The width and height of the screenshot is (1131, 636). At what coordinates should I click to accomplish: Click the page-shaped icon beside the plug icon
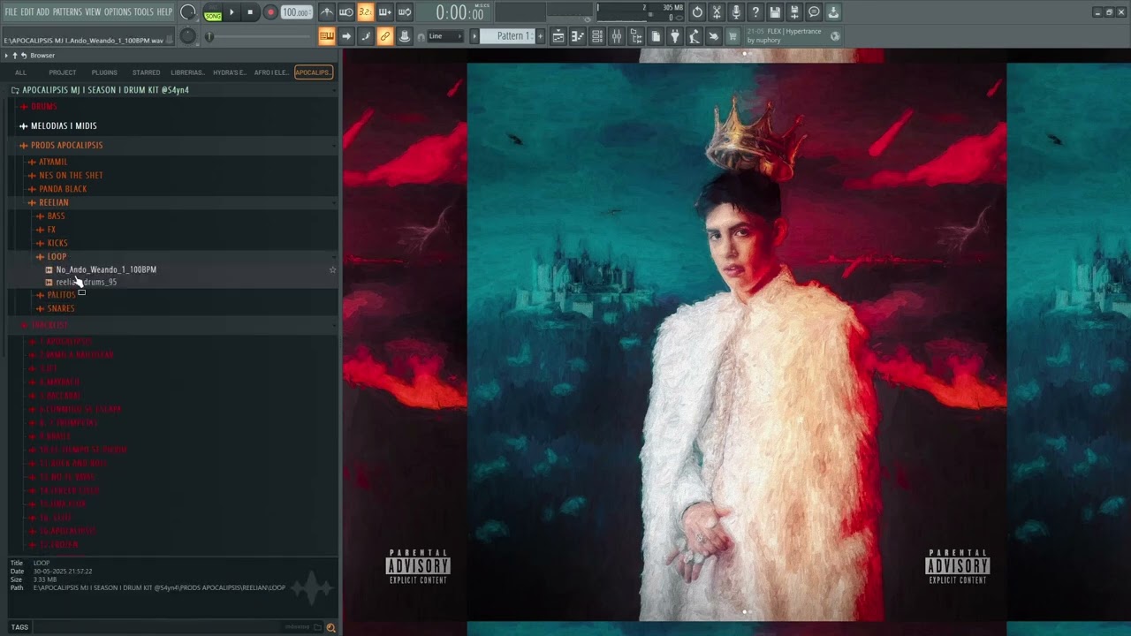pyautogui.click(x=656, y=36)
